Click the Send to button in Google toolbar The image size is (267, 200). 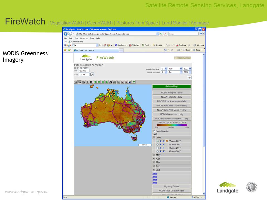tap(181, 45)
